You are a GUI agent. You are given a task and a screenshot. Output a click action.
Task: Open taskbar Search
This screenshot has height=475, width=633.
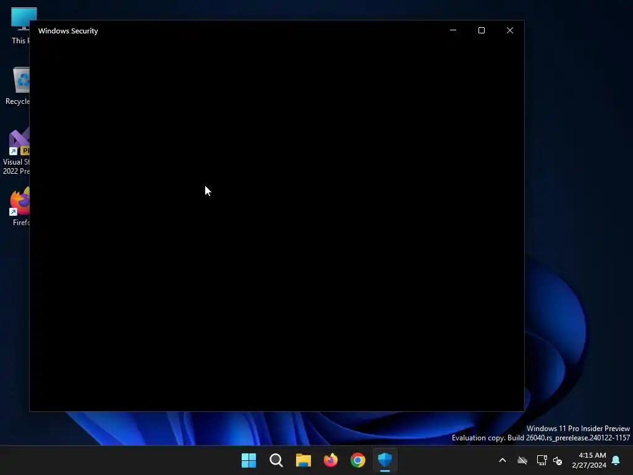[x=276, y=460]
